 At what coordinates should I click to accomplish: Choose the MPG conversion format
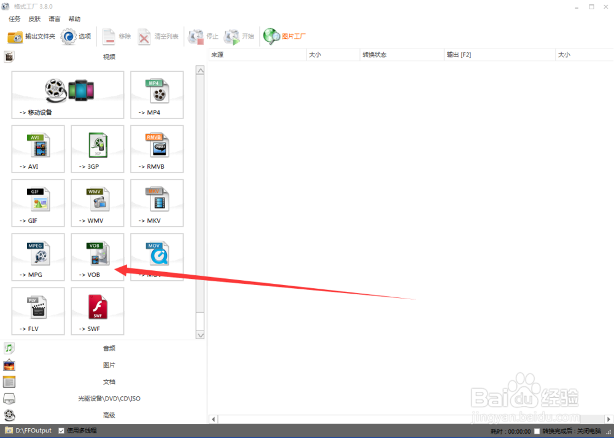[x=38, y=257]
